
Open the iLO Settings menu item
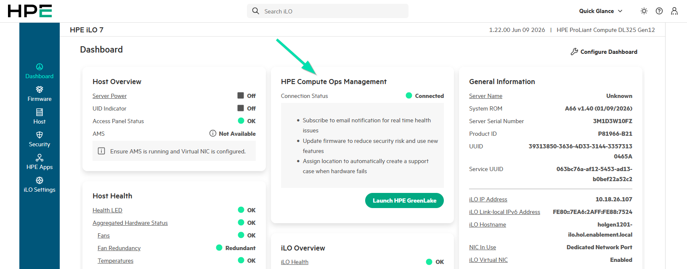[x=40, y=185]
